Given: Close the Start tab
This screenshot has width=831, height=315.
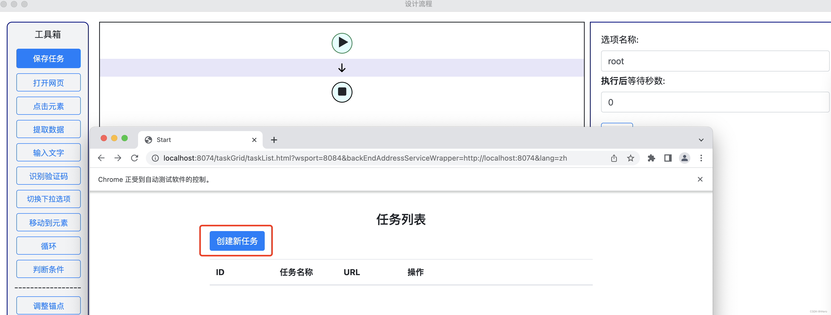Looking at the screenshot, I should click(x=254, y=140).
